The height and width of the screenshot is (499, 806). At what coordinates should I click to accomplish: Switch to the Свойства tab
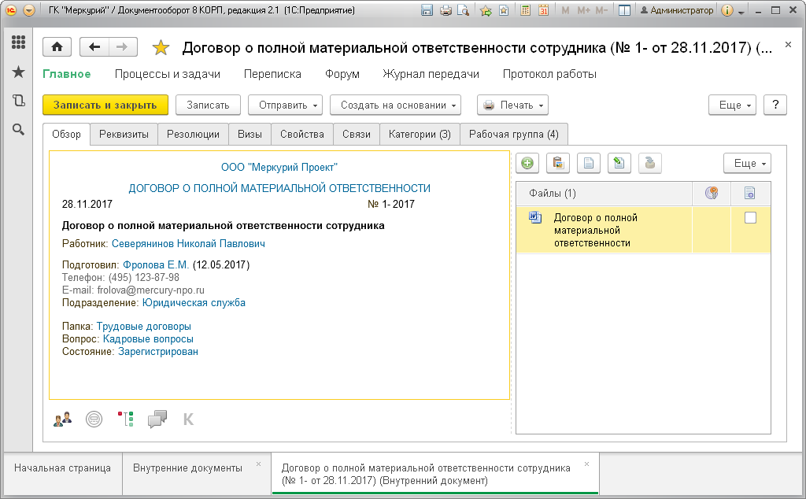coord(302,134)
